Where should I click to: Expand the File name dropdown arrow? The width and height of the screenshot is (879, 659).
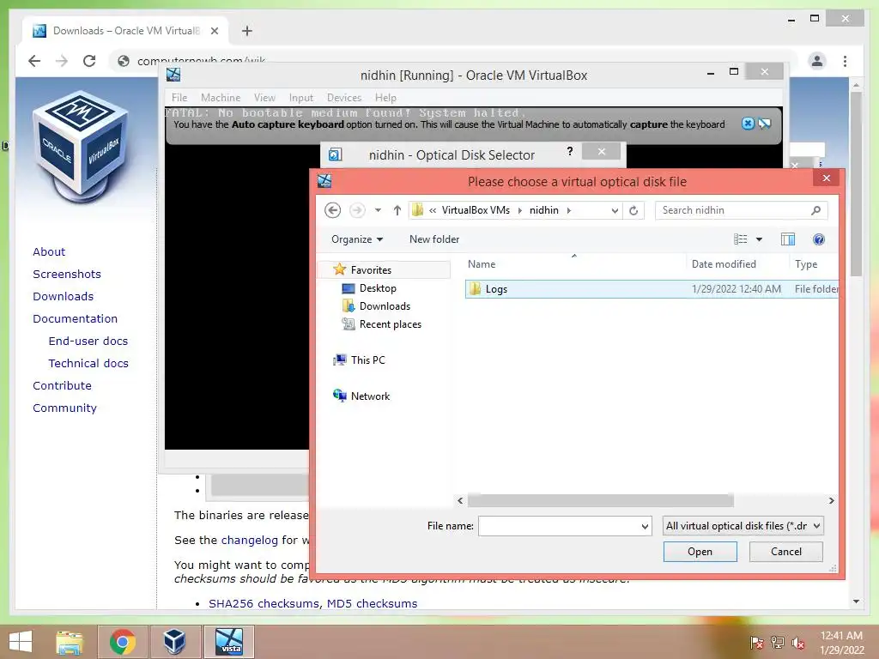pos(645,526)
